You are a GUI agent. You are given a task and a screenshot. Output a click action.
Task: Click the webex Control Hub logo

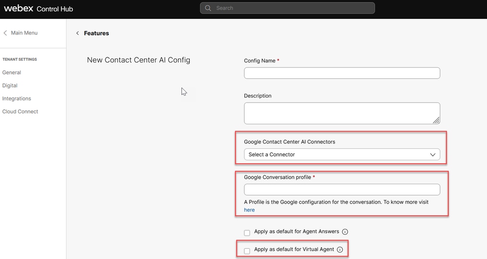(x=38, y=9)
